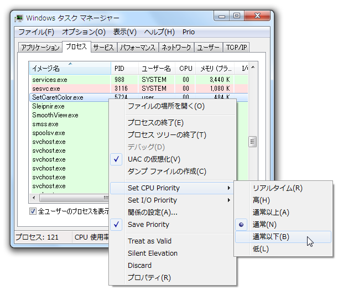This screenshot has height=290, width=338.
Task: Open the オプション(O) menu
Action: pos(84,32)
